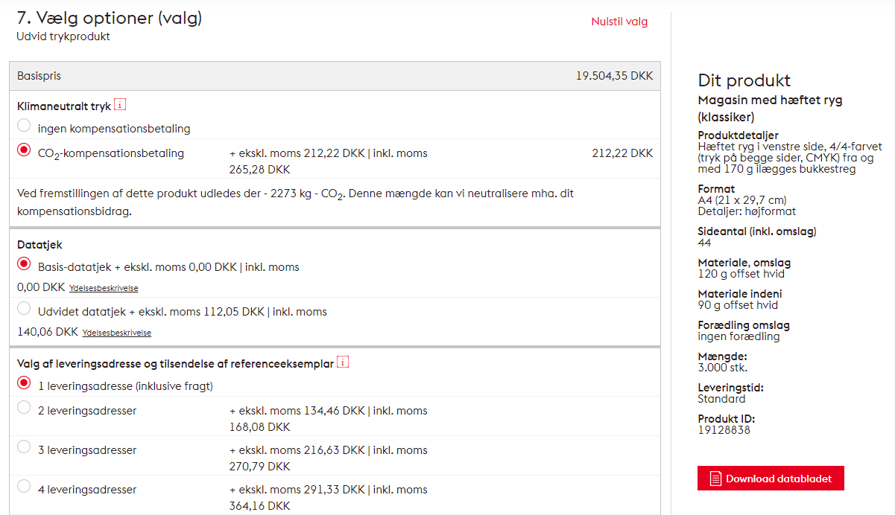The width and height of the screenshot is (895, 515).
Task: Select 'ingen kompensationsbetaling' radio button
Action: [x=25, y=126]
